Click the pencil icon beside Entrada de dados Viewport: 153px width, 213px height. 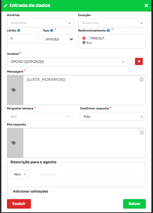point(5,5)
